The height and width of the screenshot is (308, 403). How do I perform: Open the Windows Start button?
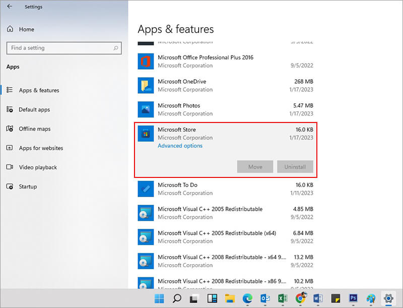point(159,298)
